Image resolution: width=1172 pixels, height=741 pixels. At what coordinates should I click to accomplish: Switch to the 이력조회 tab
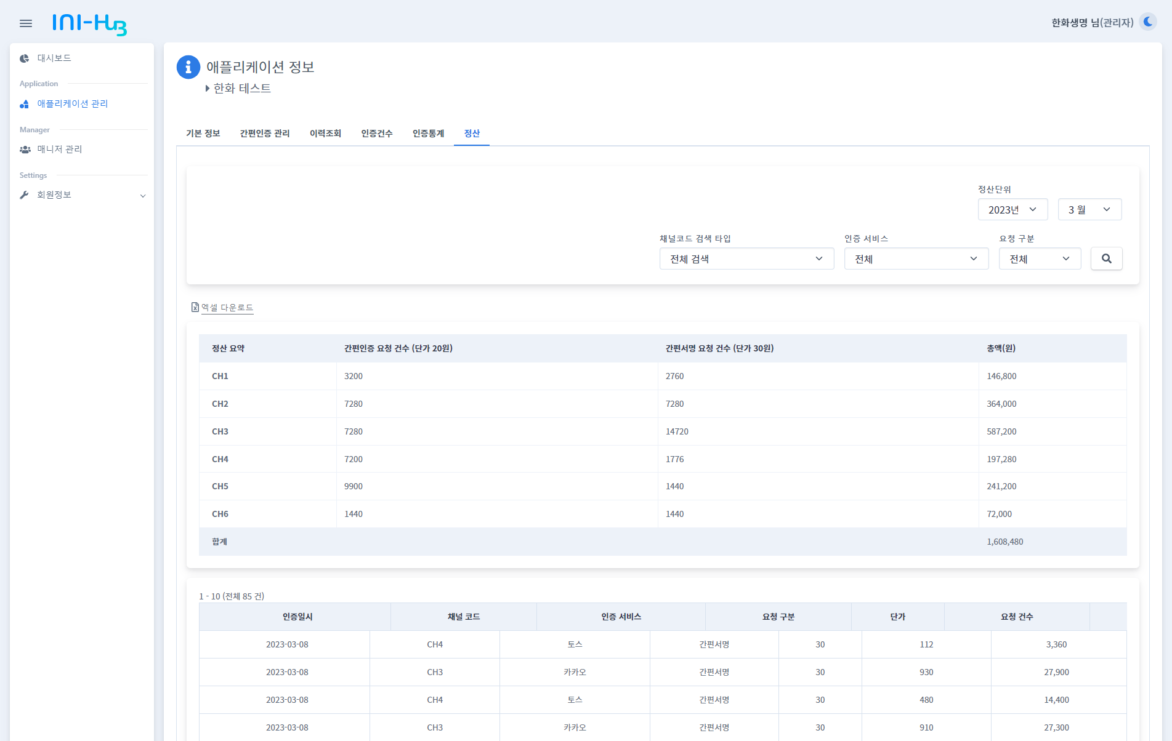325,133
